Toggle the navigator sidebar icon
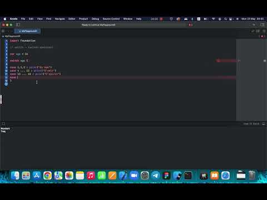This screenshot has width=267, height=200. (18, 24)
